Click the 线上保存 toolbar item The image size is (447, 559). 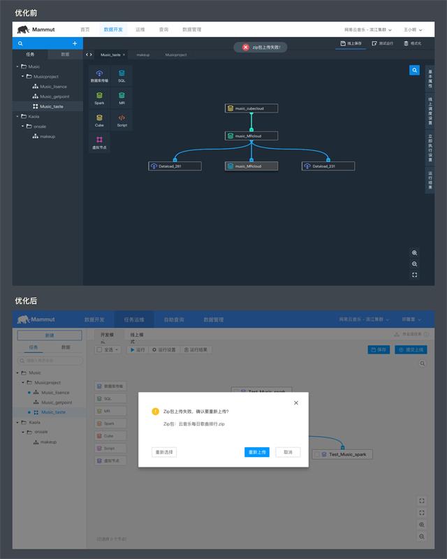[351, 43]
